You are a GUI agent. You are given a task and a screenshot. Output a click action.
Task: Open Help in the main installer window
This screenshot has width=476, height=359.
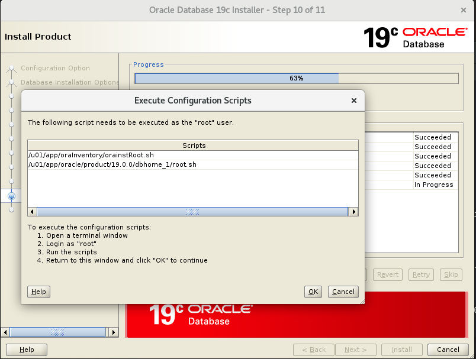(x=27, y=350)
